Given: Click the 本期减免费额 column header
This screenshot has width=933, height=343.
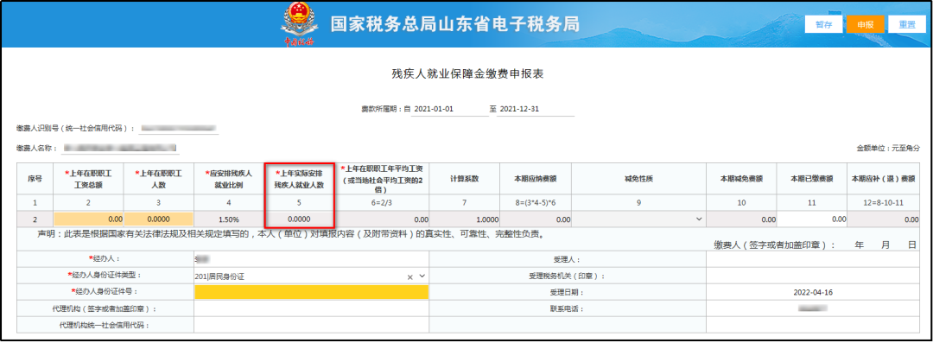Looking at the screenshot, I should click(x=741, y=179).
